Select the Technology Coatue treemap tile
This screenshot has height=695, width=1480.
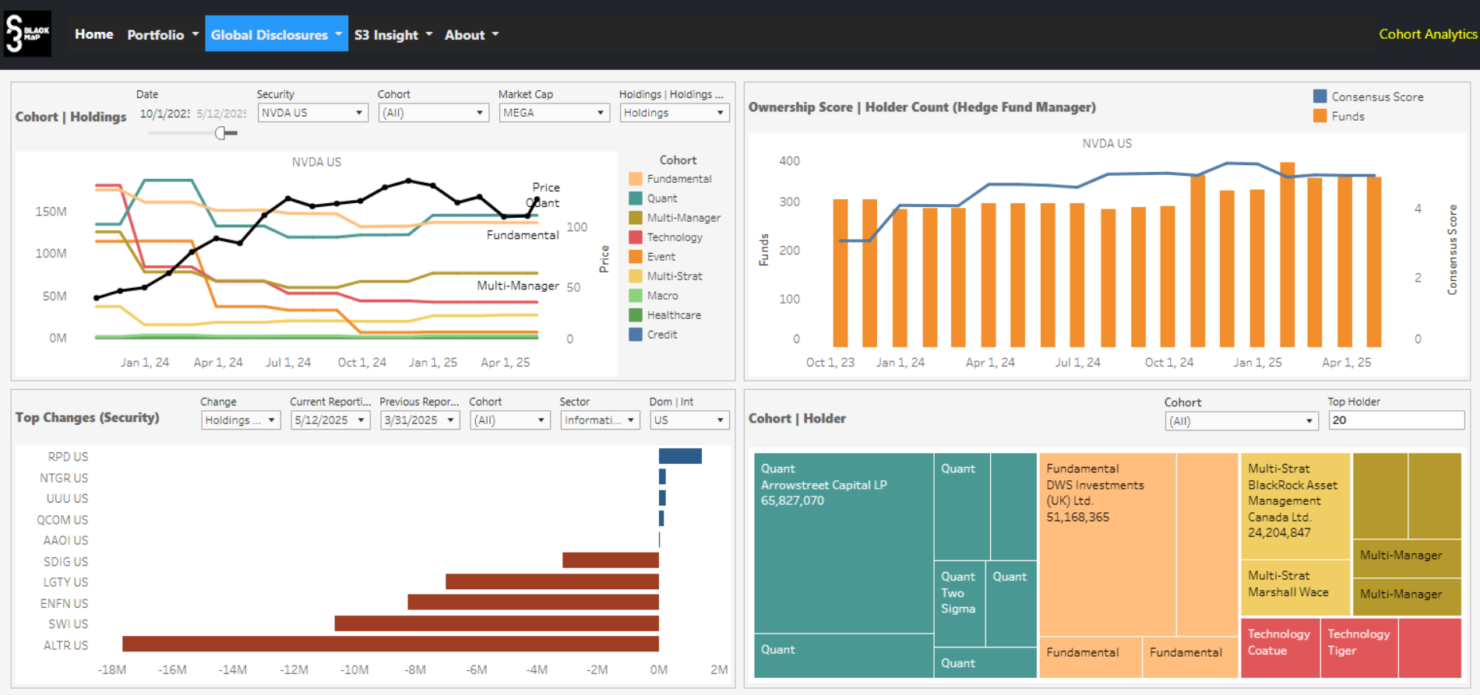tap(1280, 648)
